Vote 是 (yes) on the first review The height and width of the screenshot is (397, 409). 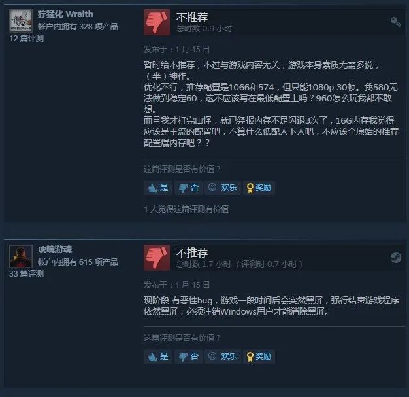pos(158,188)
